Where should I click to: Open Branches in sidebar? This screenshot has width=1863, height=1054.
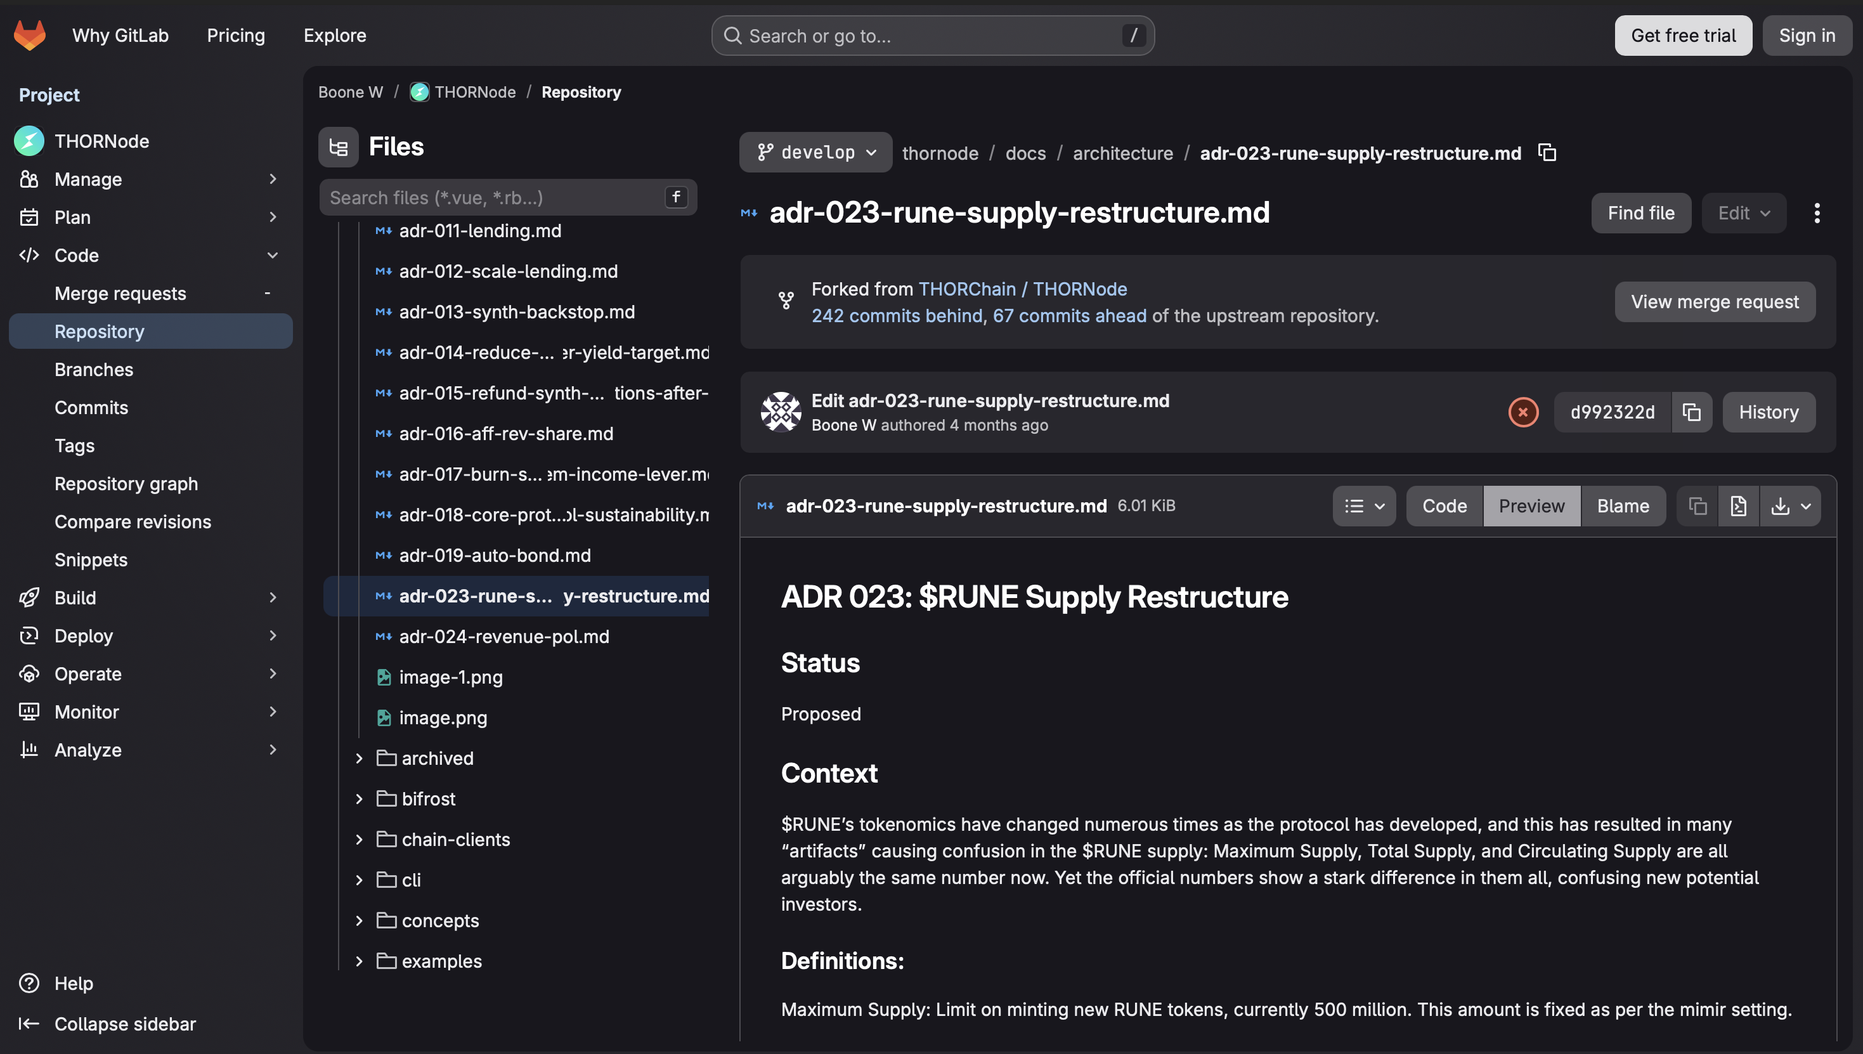[x=150, y=369]
